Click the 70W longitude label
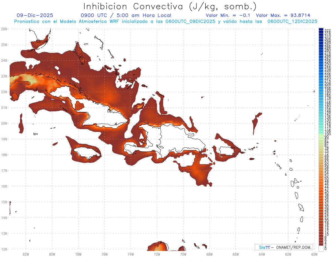 [183, 254]
